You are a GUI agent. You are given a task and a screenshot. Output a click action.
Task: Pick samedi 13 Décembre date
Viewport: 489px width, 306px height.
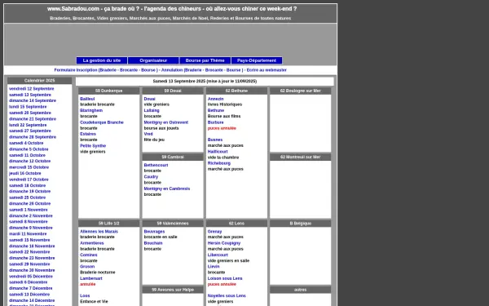click(29, 295)
